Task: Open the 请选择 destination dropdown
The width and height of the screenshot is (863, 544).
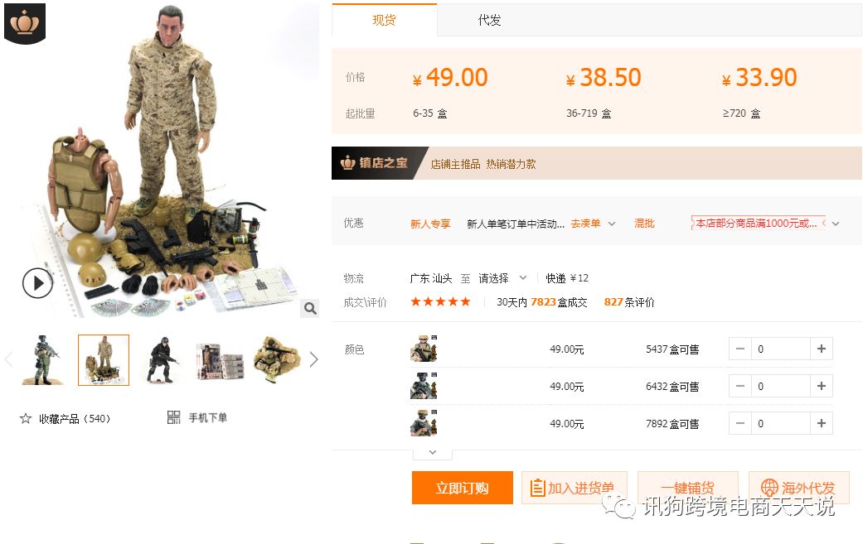Action: point(502,278)
